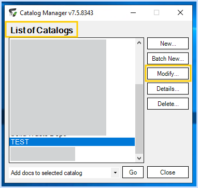The image size is (198, 188).
Task: Click the Close button at bottom right
Action: coord(168,172)
